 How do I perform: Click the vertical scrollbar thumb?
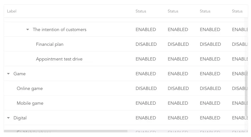pyautogui.click(x=246, y=93)
